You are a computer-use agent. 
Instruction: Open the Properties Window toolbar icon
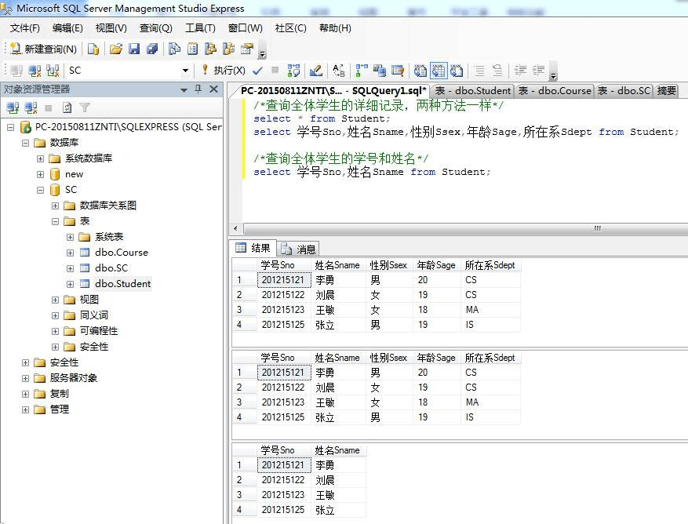tap(247, 49)
